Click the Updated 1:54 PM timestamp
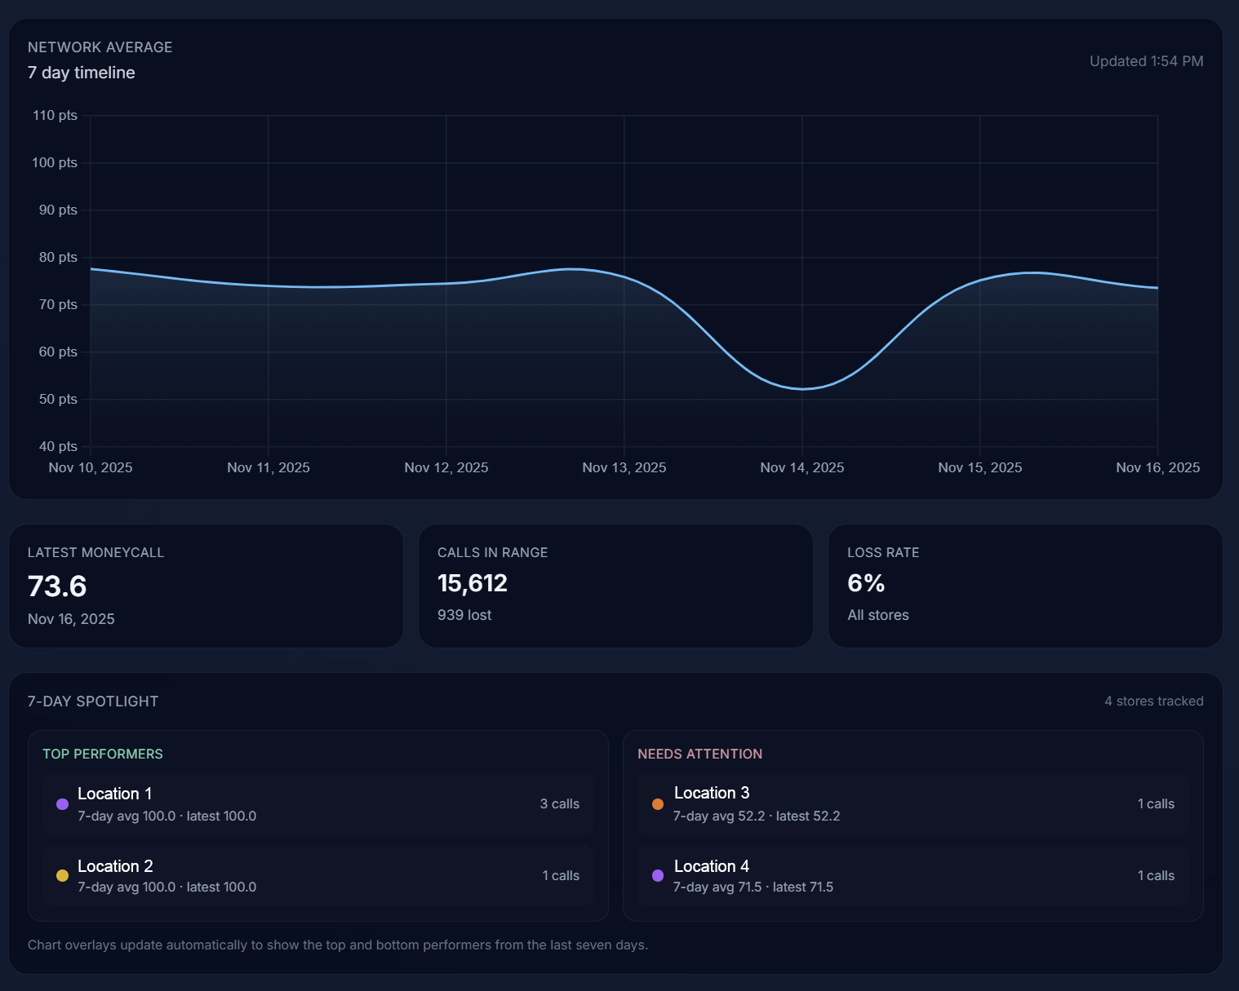1239x991 pixels. click(x=1146, y=61)
